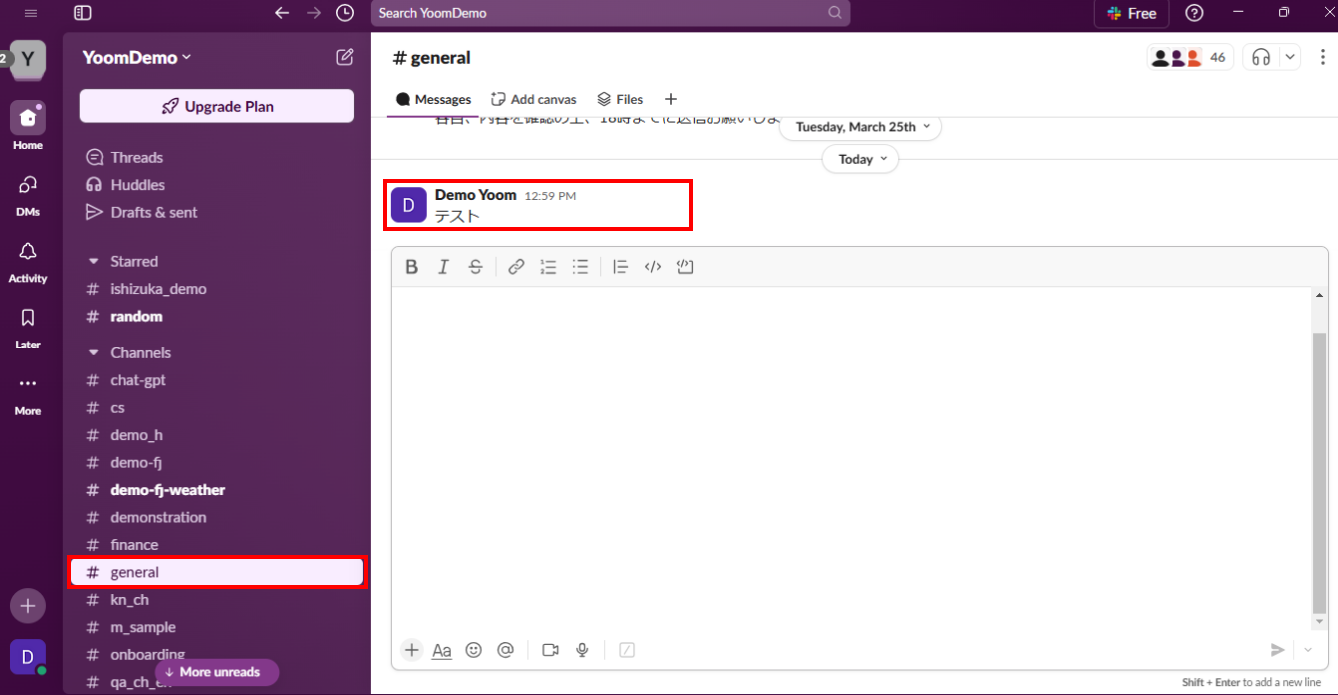The width and height of the screenshot is (1338, 695).
Task: Open the help question mark icon
Action: click(x=1194, y=13)
